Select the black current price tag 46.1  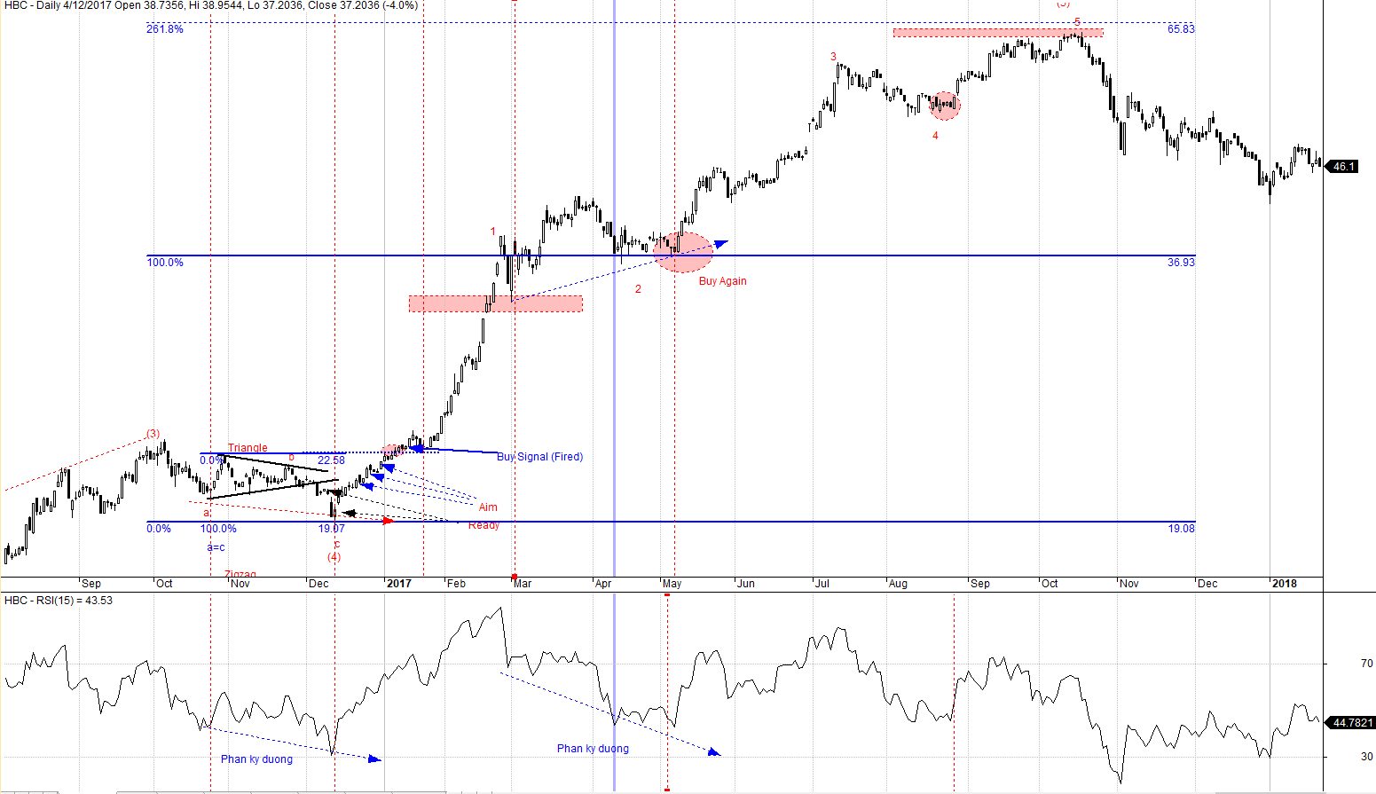(x=1343, y=166)
